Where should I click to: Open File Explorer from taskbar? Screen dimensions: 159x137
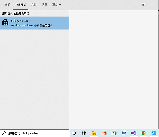(94, 133)
